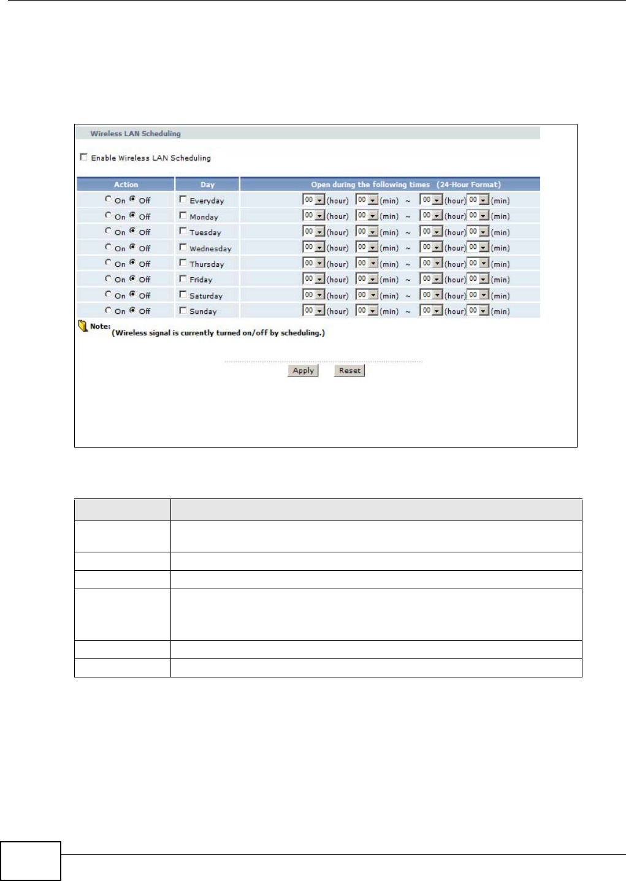Open Tuesday start hour dropdown
Image resolution: width=626 pixels, height=881 pixels.
314,232
